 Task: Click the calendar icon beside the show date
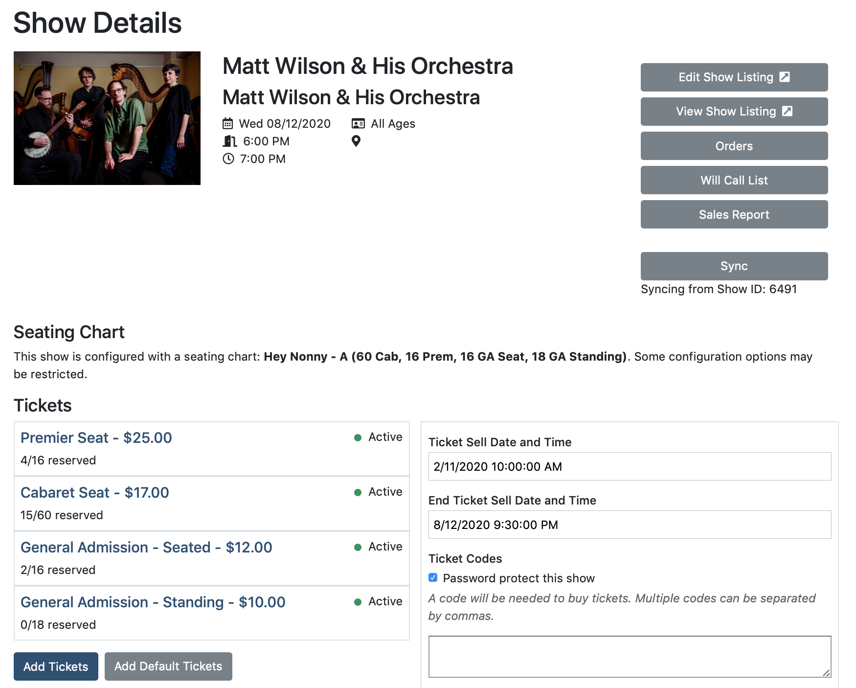tap(228, 123)
